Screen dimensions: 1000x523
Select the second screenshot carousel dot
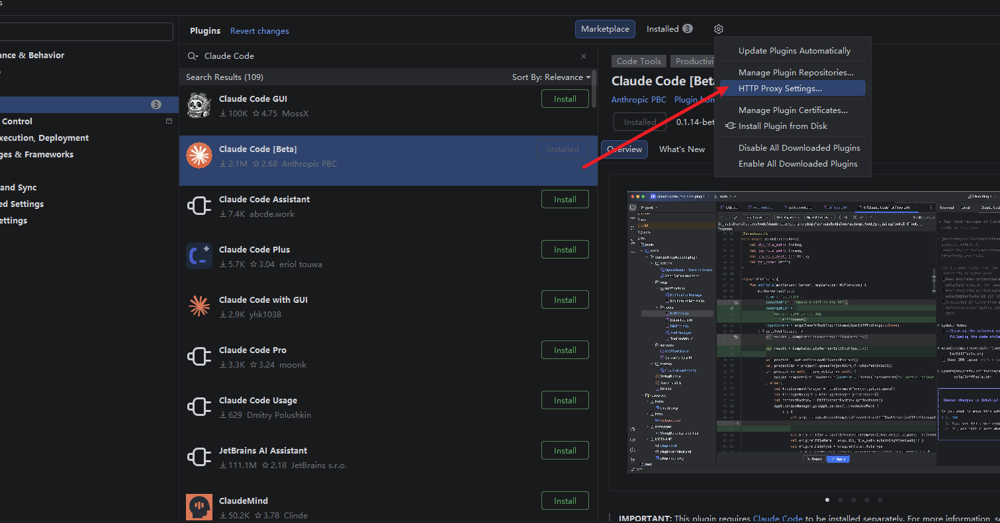(x=841, y=500)
